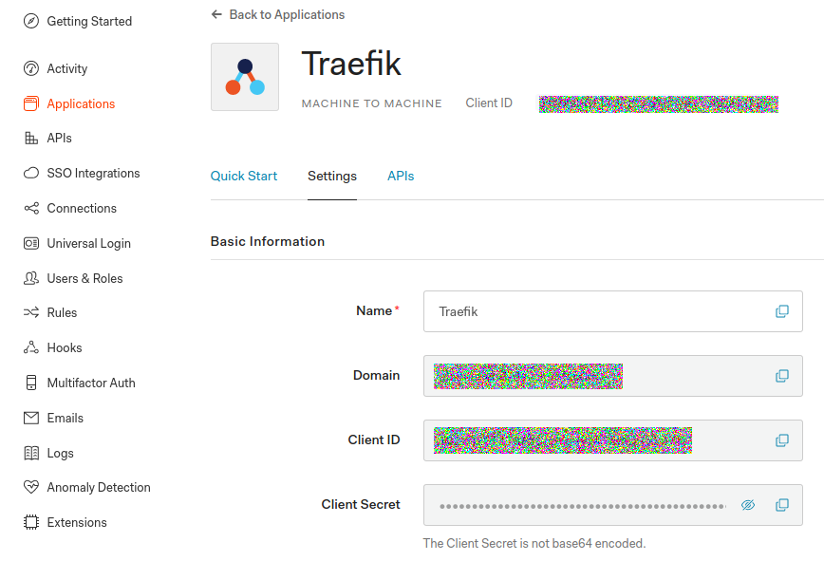The image size is (824, 561).
Task: Open the Quick Start tab
Action: coord(244,176)
